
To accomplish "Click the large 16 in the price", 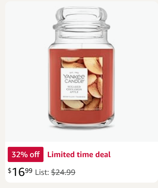I will (18, 172).
